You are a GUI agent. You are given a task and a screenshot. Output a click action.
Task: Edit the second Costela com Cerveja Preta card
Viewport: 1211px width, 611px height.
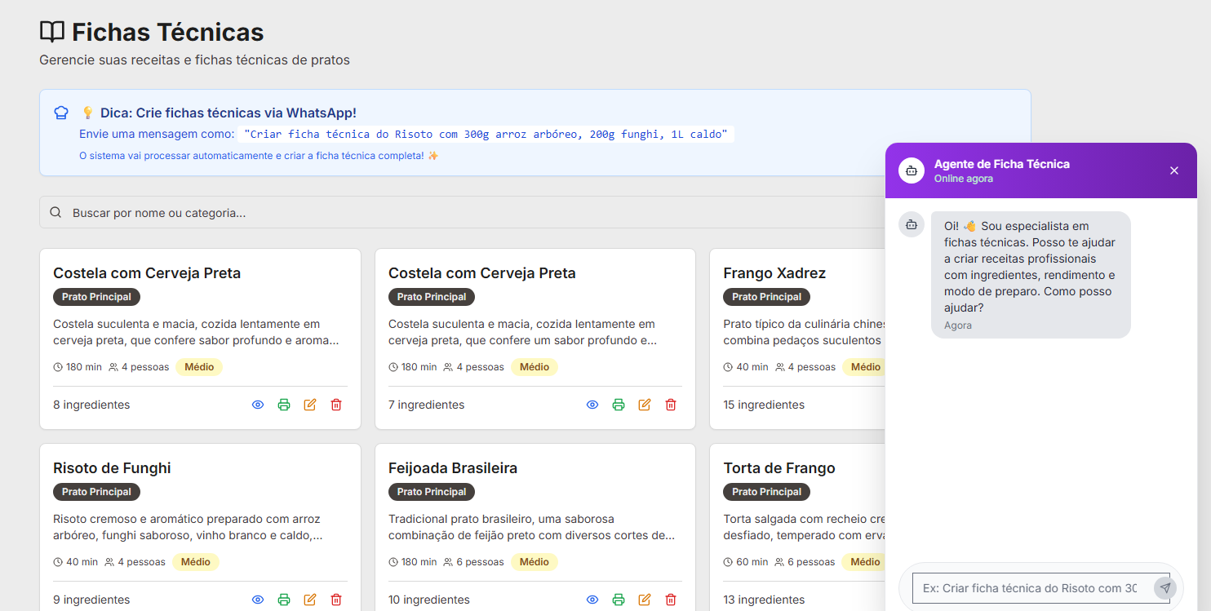[644, 404]
